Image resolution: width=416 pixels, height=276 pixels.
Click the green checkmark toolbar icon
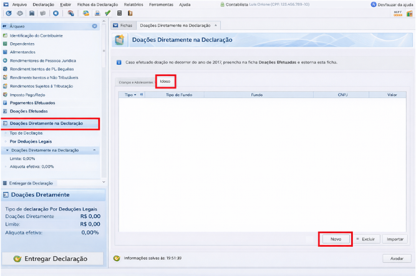108,12
